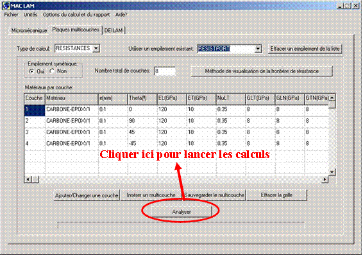The width and height of the screenshot is (363, 255).
Task: Click the ET(GPa) column header
Action: pos(201,98)
